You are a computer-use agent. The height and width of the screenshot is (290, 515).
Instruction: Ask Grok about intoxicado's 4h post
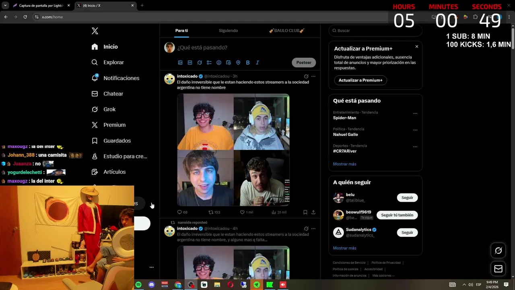306,228
